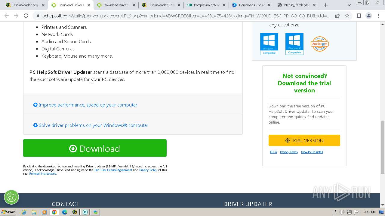Open the Windows Start menu
385x216 pixels.
[x=8, y=212]
